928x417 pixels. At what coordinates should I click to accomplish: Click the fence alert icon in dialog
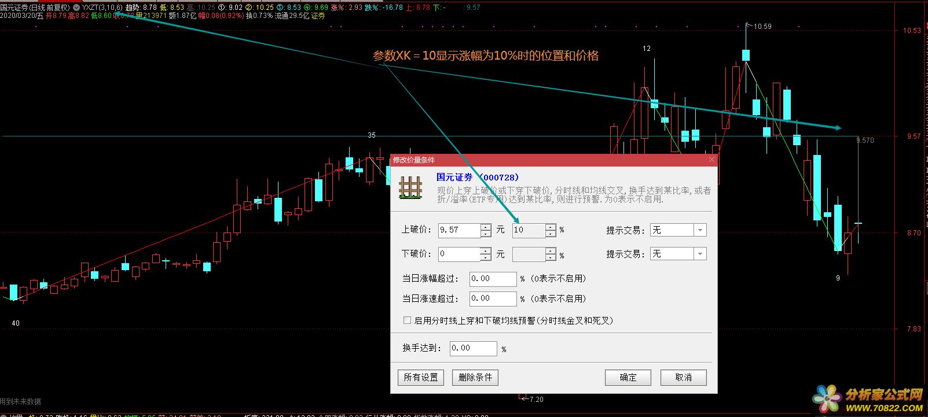410,189
